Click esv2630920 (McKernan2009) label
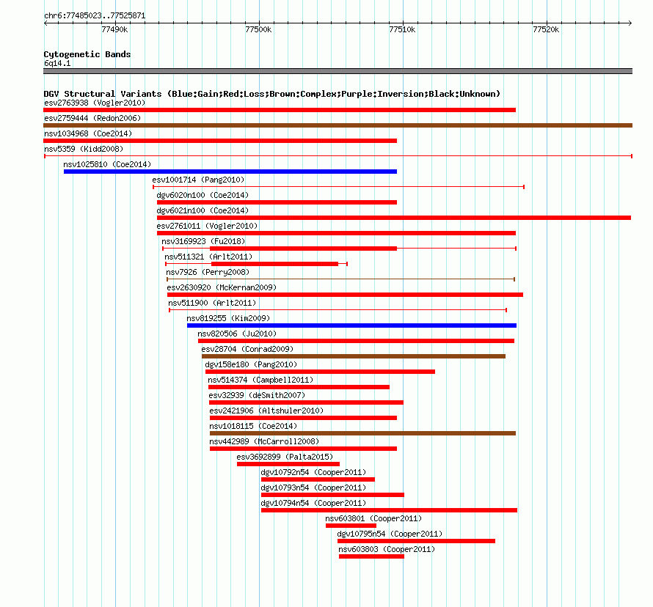 (222, 287)
